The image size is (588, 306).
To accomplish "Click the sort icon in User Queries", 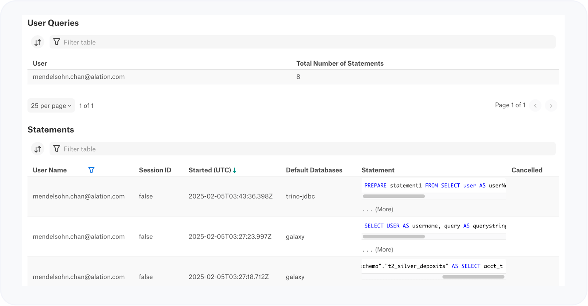I will coord(37,42).
